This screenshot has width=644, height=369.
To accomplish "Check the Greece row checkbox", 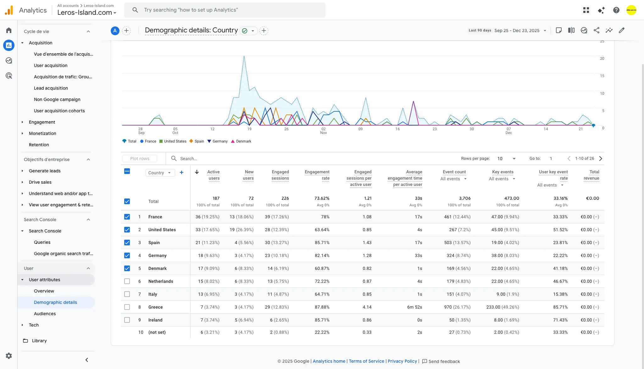I will 127,307.
